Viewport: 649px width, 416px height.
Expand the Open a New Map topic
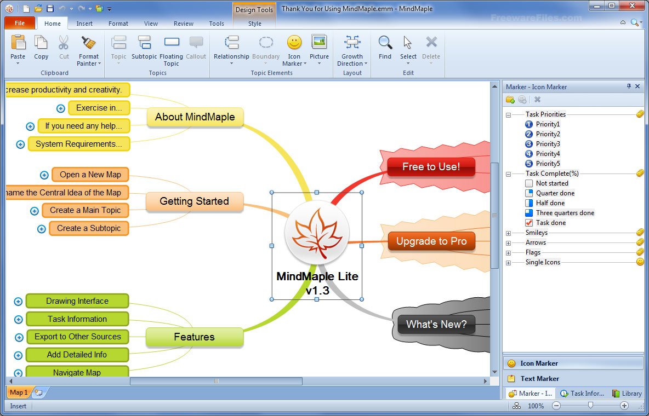pos(44,175)
